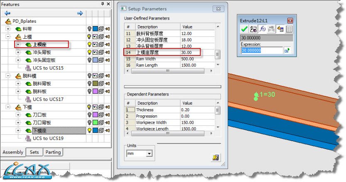Click the list sheet icon in Extrude12:L1 toolbar
346x182 pixels.
(x=289, y=29)
